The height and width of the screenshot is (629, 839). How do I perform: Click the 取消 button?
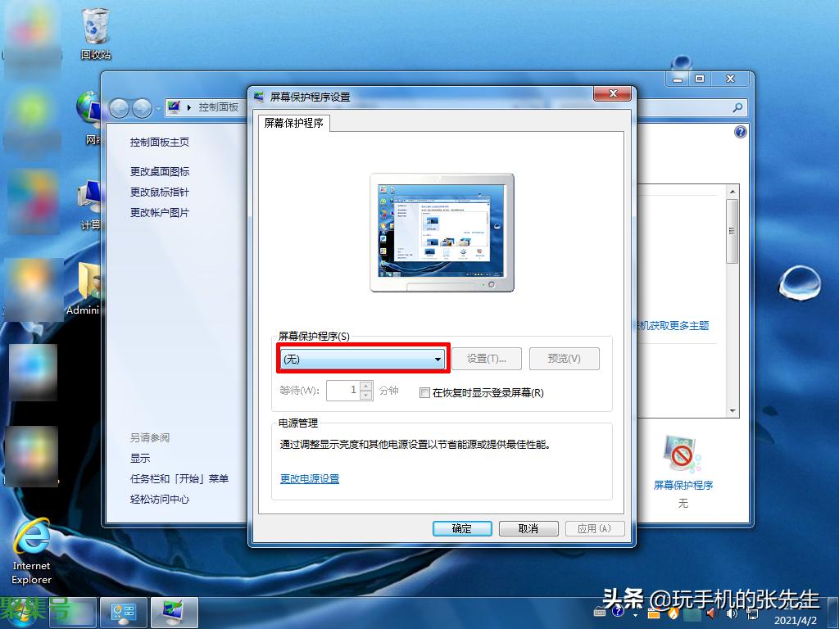528,528
